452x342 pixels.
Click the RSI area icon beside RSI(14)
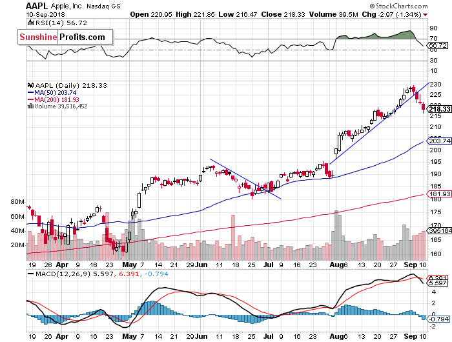click(x=30, y=23)
